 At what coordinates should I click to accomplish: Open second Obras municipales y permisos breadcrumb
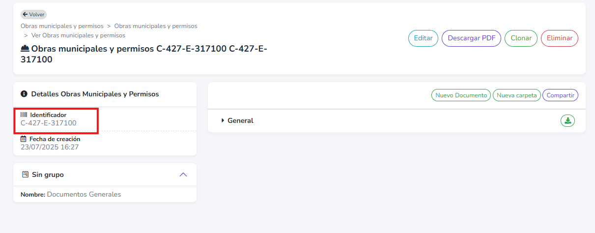click(156, 26)
